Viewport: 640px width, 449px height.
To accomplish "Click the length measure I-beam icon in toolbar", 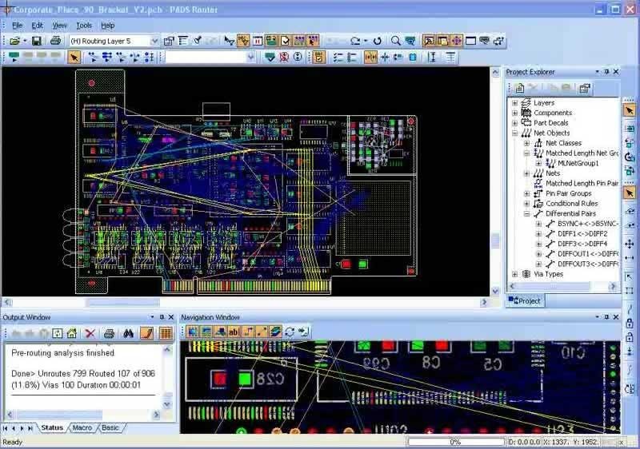I will point(432,57).
